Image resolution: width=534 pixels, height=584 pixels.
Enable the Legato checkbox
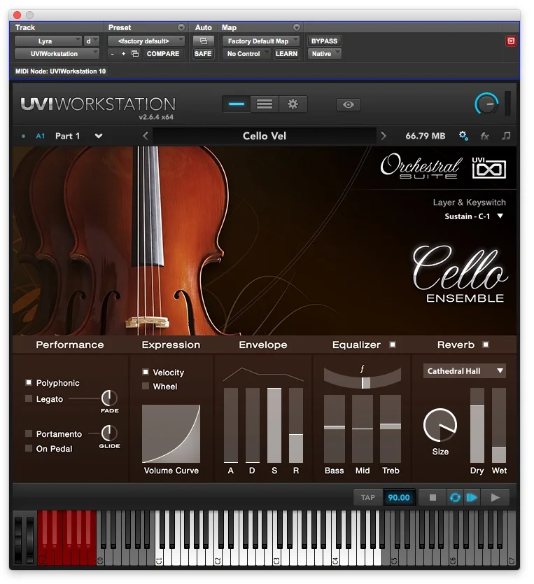28,398
